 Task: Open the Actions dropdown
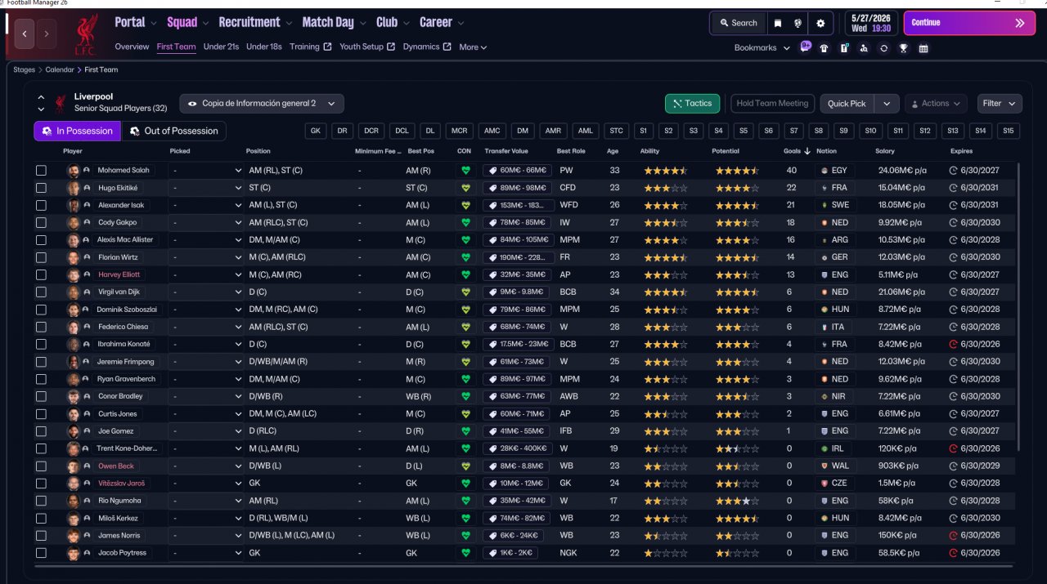936,104
